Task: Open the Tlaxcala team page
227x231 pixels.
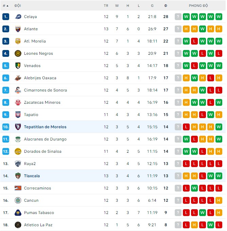Action: [x=32, y=176]
